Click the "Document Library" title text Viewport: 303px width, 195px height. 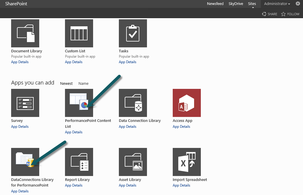(27, 51)
